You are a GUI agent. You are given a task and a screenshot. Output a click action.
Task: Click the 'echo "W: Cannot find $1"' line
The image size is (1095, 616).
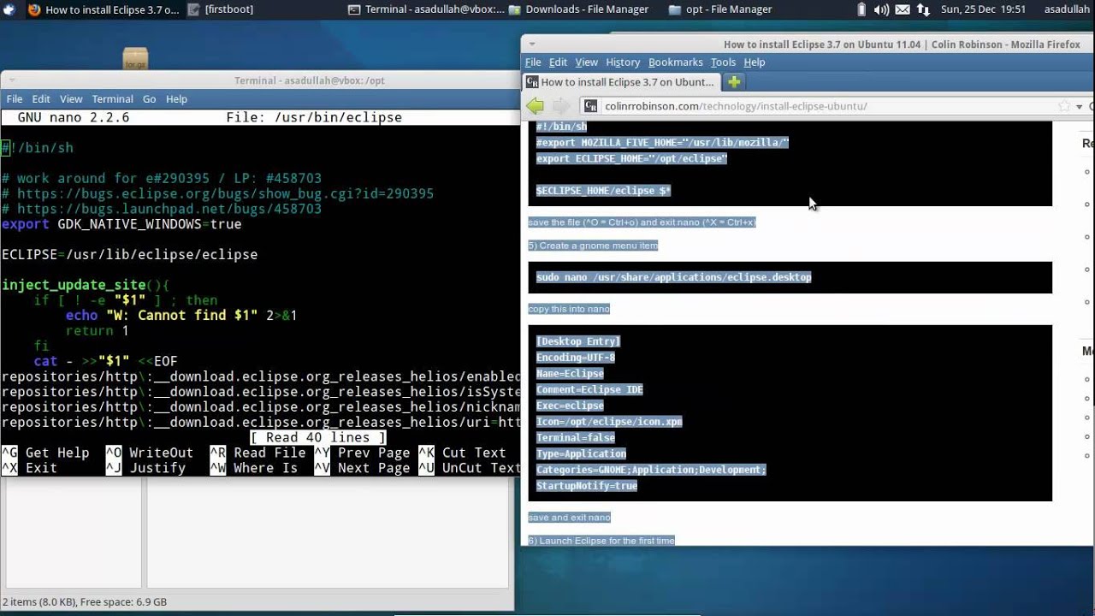pyautogui.click(x=181, y=316)
